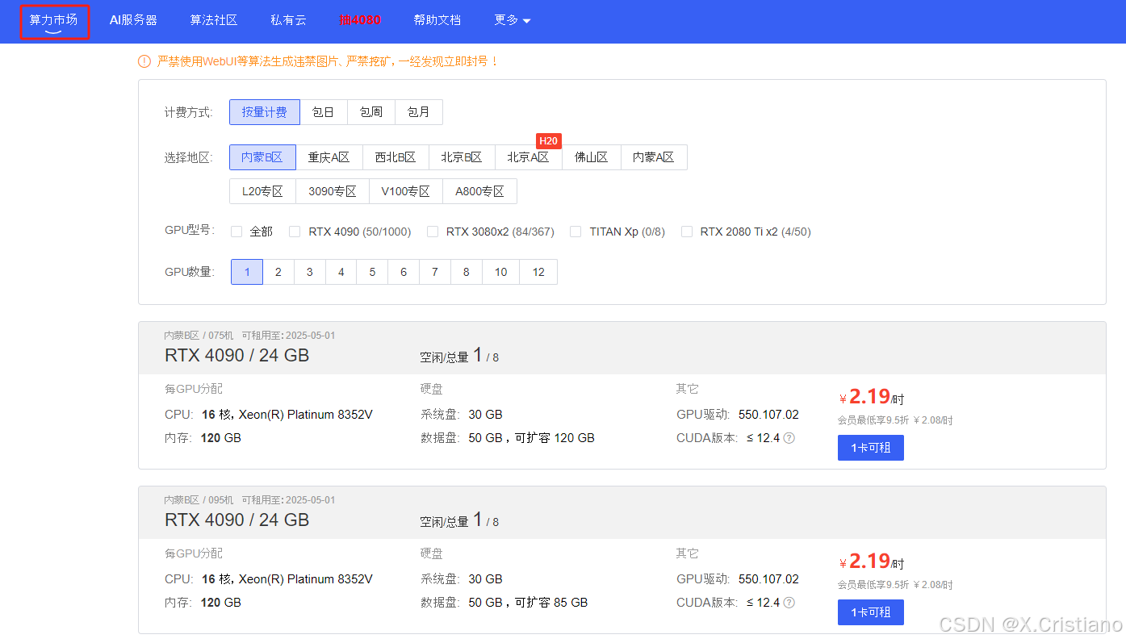Select the A800专区 zone
The height and width of the screenshot is (643, 1126).
(480, 191)
